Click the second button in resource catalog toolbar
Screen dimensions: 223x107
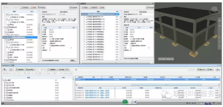pos(94,7)
